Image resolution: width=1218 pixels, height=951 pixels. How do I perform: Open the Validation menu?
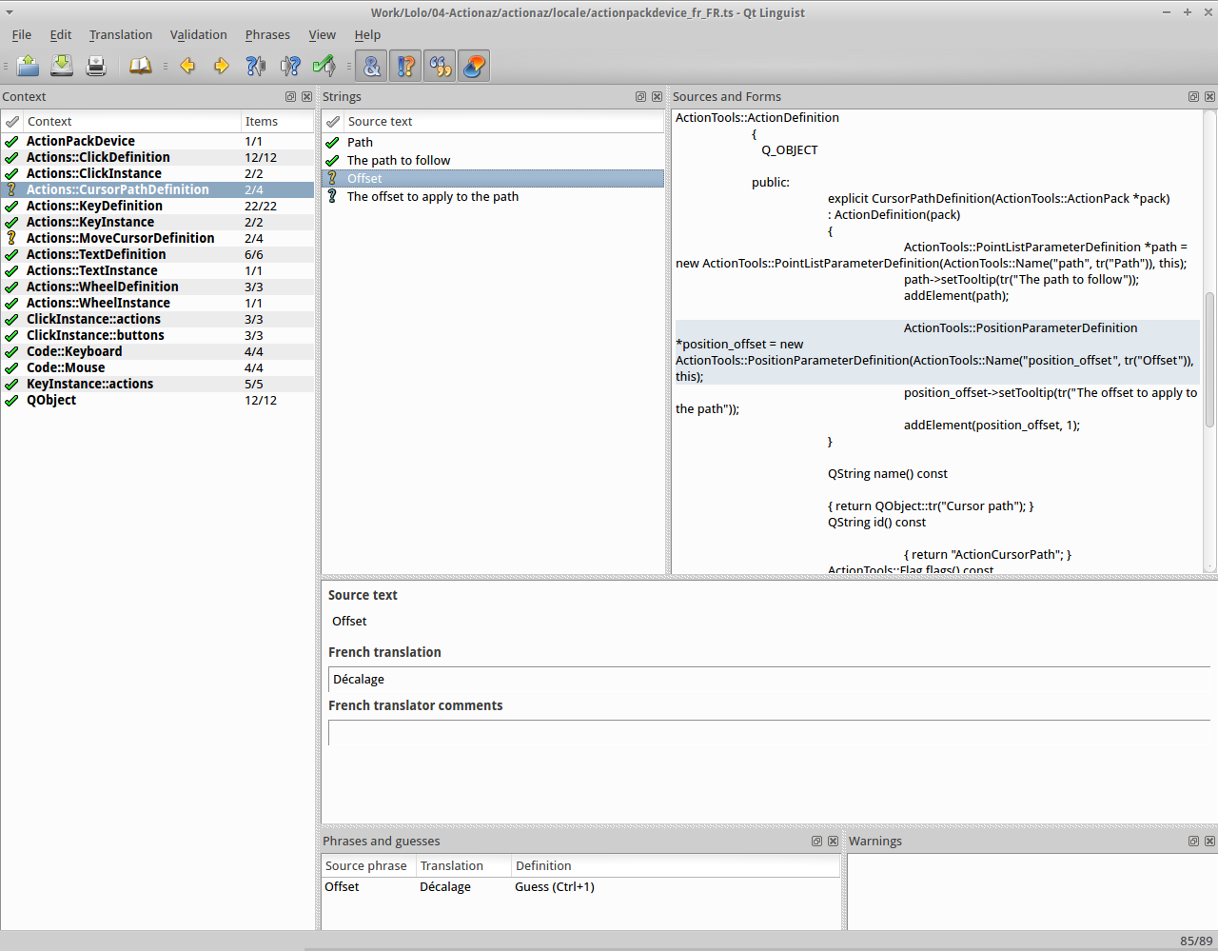(198, 35)
